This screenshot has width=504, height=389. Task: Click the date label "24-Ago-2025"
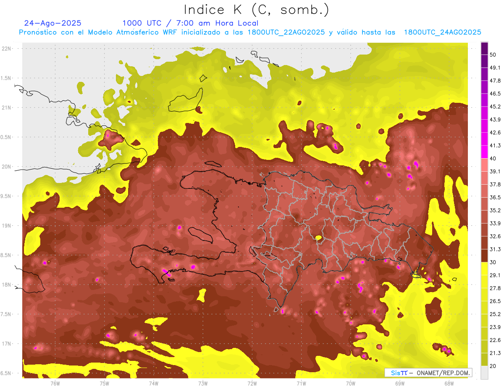point(53,23)
